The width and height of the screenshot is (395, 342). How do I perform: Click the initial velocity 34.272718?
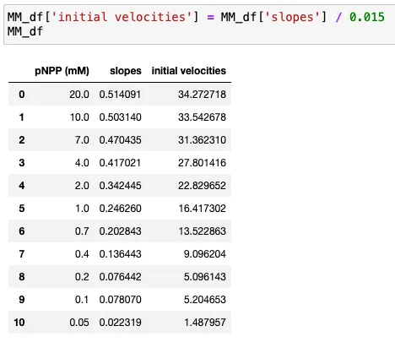point(202,95)
